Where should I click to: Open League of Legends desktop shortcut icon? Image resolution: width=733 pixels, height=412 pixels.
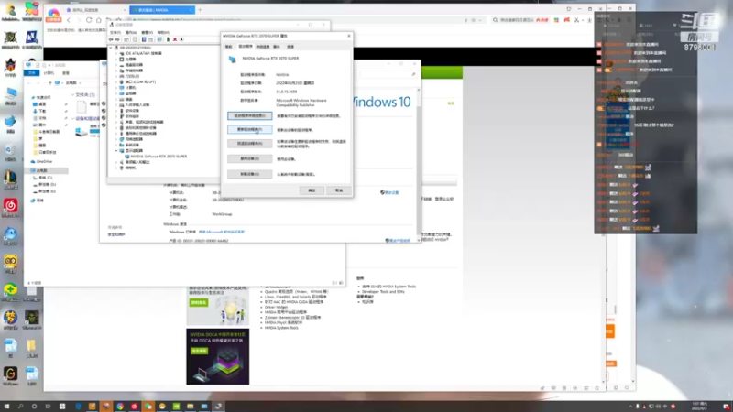[10, 179]
